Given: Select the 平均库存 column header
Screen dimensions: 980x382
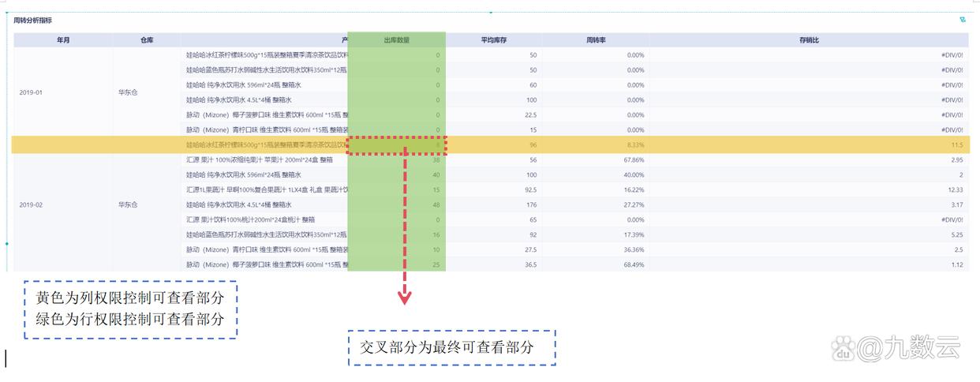Looking at the screenshot, I should (493, 39).
